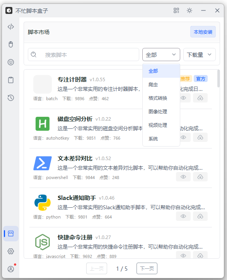Choose 爬虫 category option
The height and width of the screenshot is (280, 227).
[x=161, y=84]
